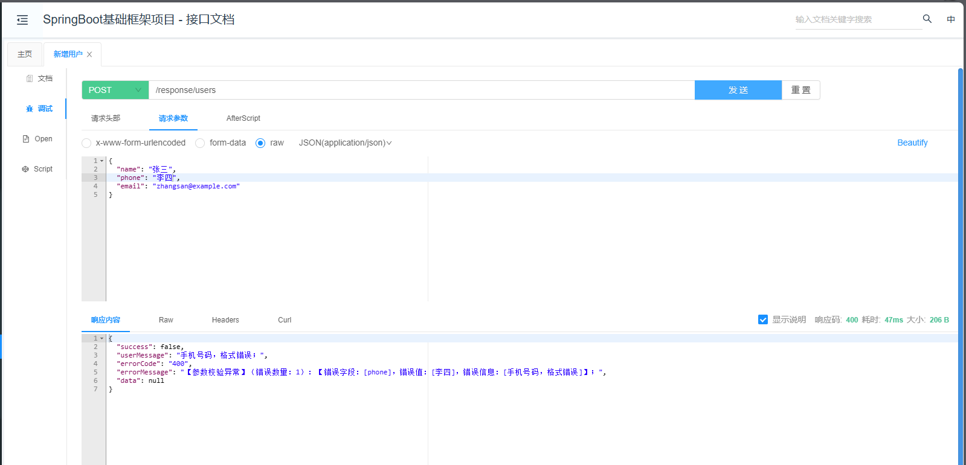Click the 发送 send button

click(738, 90)
